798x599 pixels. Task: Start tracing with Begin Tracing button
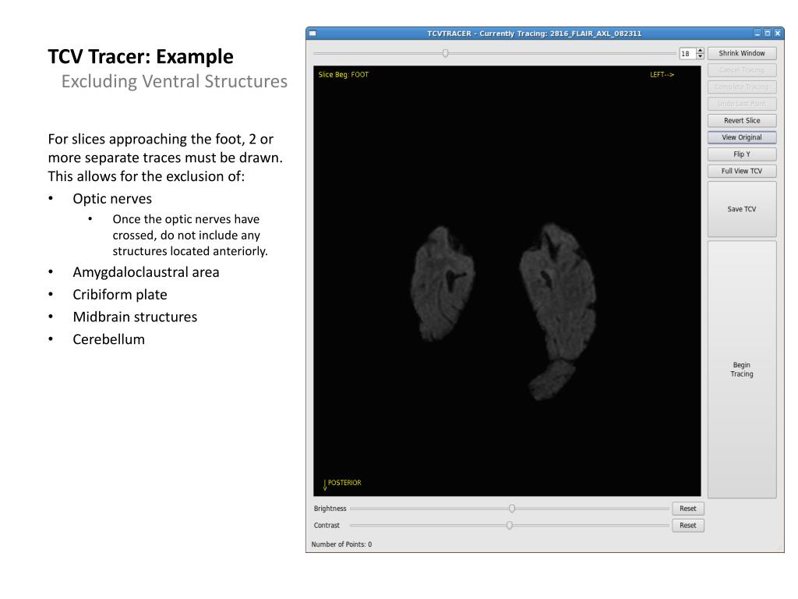pyautogui.click(x=742, y=369)
